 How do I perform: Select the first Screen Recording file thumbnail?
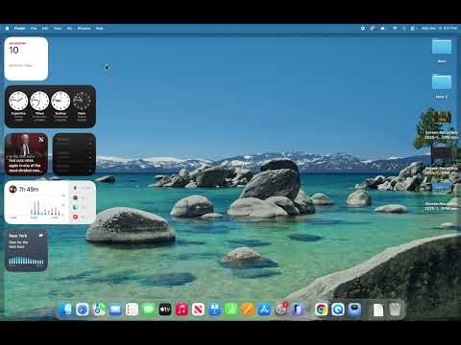[x=442, y=117]
